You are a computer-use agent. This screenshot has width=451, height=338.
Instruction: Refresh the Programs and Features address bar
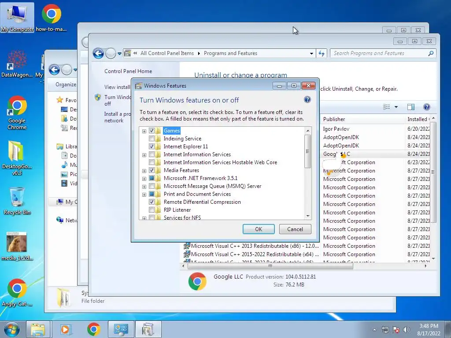(322, 53)
